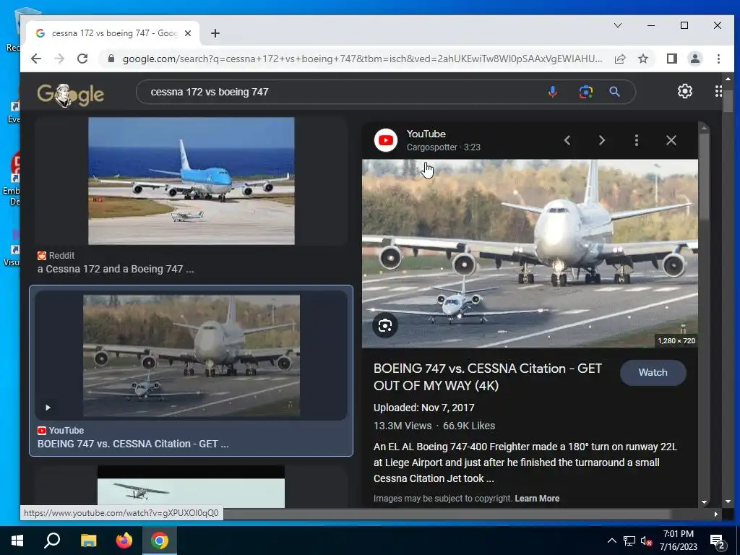The height and width of the screenshot is (555, 740).
Task: Close the image preview panel
Action: point(671,140)
